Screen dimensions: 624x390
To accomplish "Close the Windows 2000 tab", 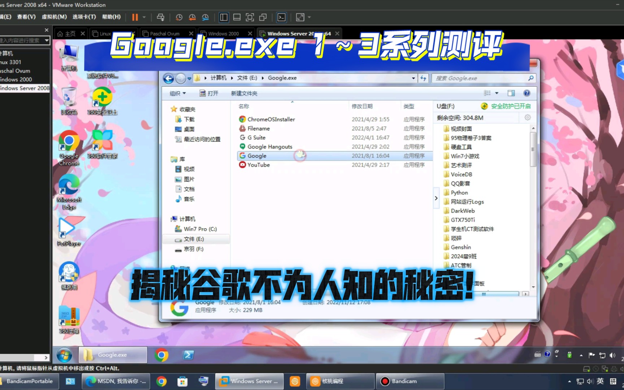I will point(250,34).
